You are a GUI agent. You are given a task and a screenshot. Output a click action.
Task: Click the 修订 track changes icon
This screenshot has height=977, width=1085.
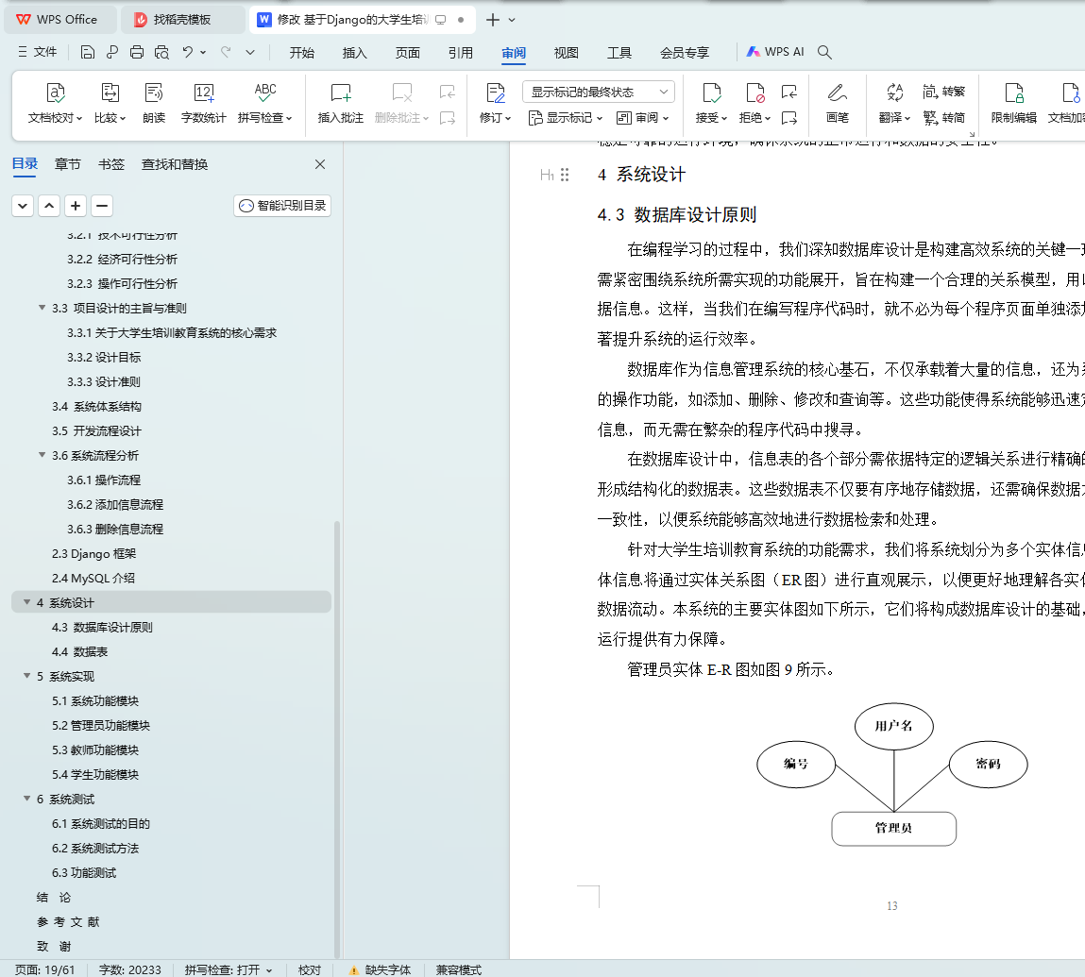pos(496,93)
